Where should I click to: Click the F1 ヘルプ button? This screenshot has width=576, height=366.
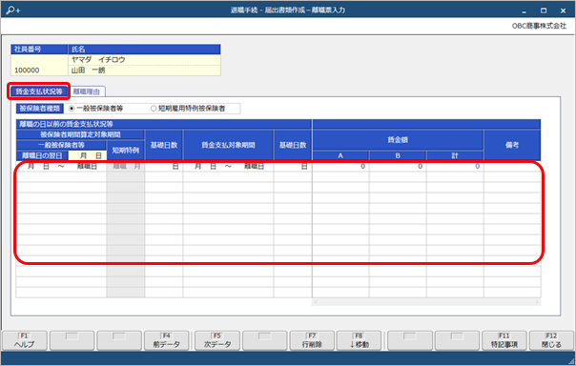24,340
